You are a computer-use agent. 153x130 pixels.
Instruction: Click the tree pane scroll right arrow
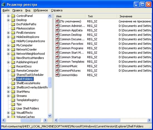45,120
